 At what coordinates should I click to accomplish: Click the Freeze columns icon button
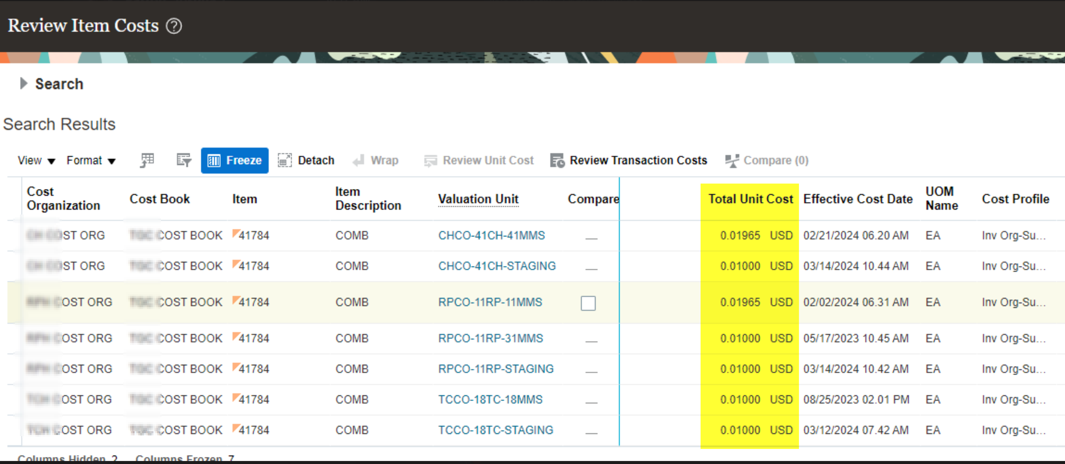234,161
